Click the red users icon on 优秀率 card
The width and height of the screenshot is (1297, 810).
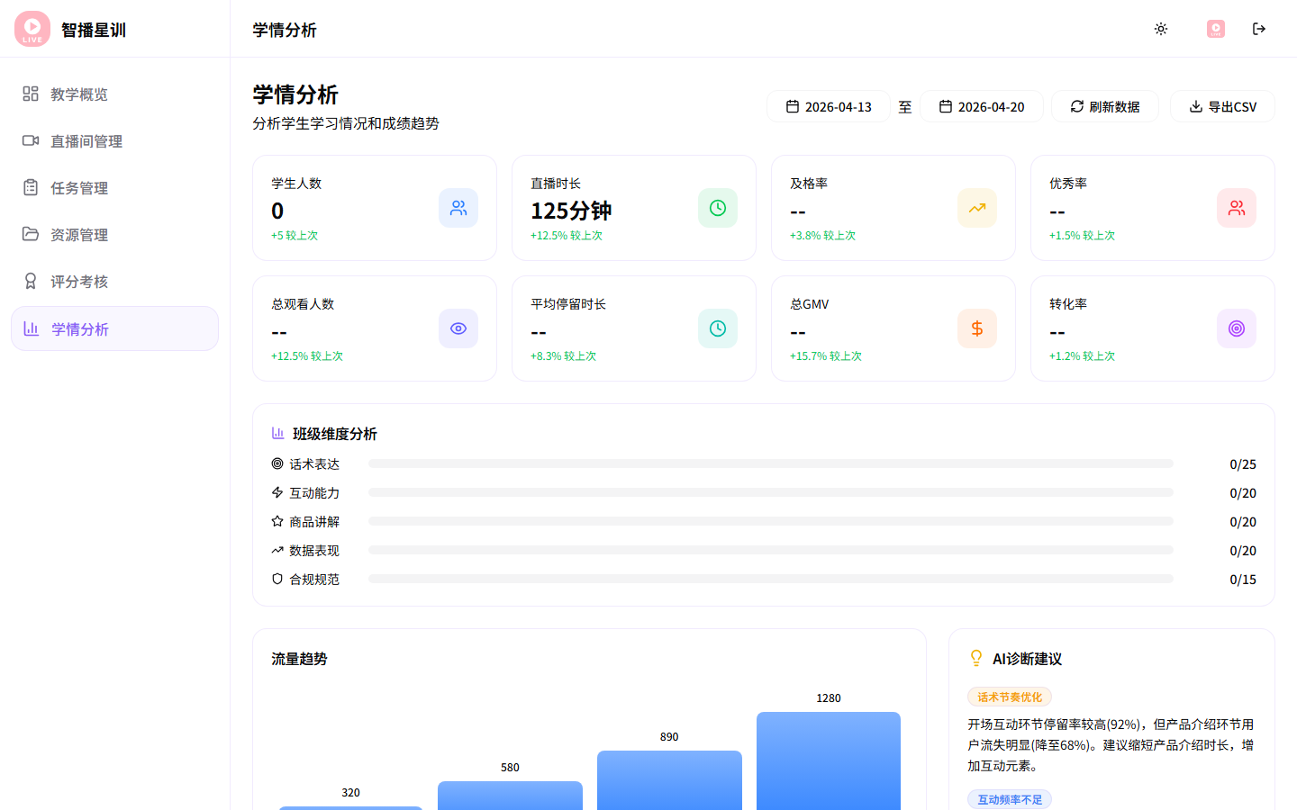pos(1237,208)
